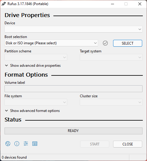This screenshot has height=161, width=147.
Task: Click the Rufus USB drive title icon
Action: click(4, 4)
